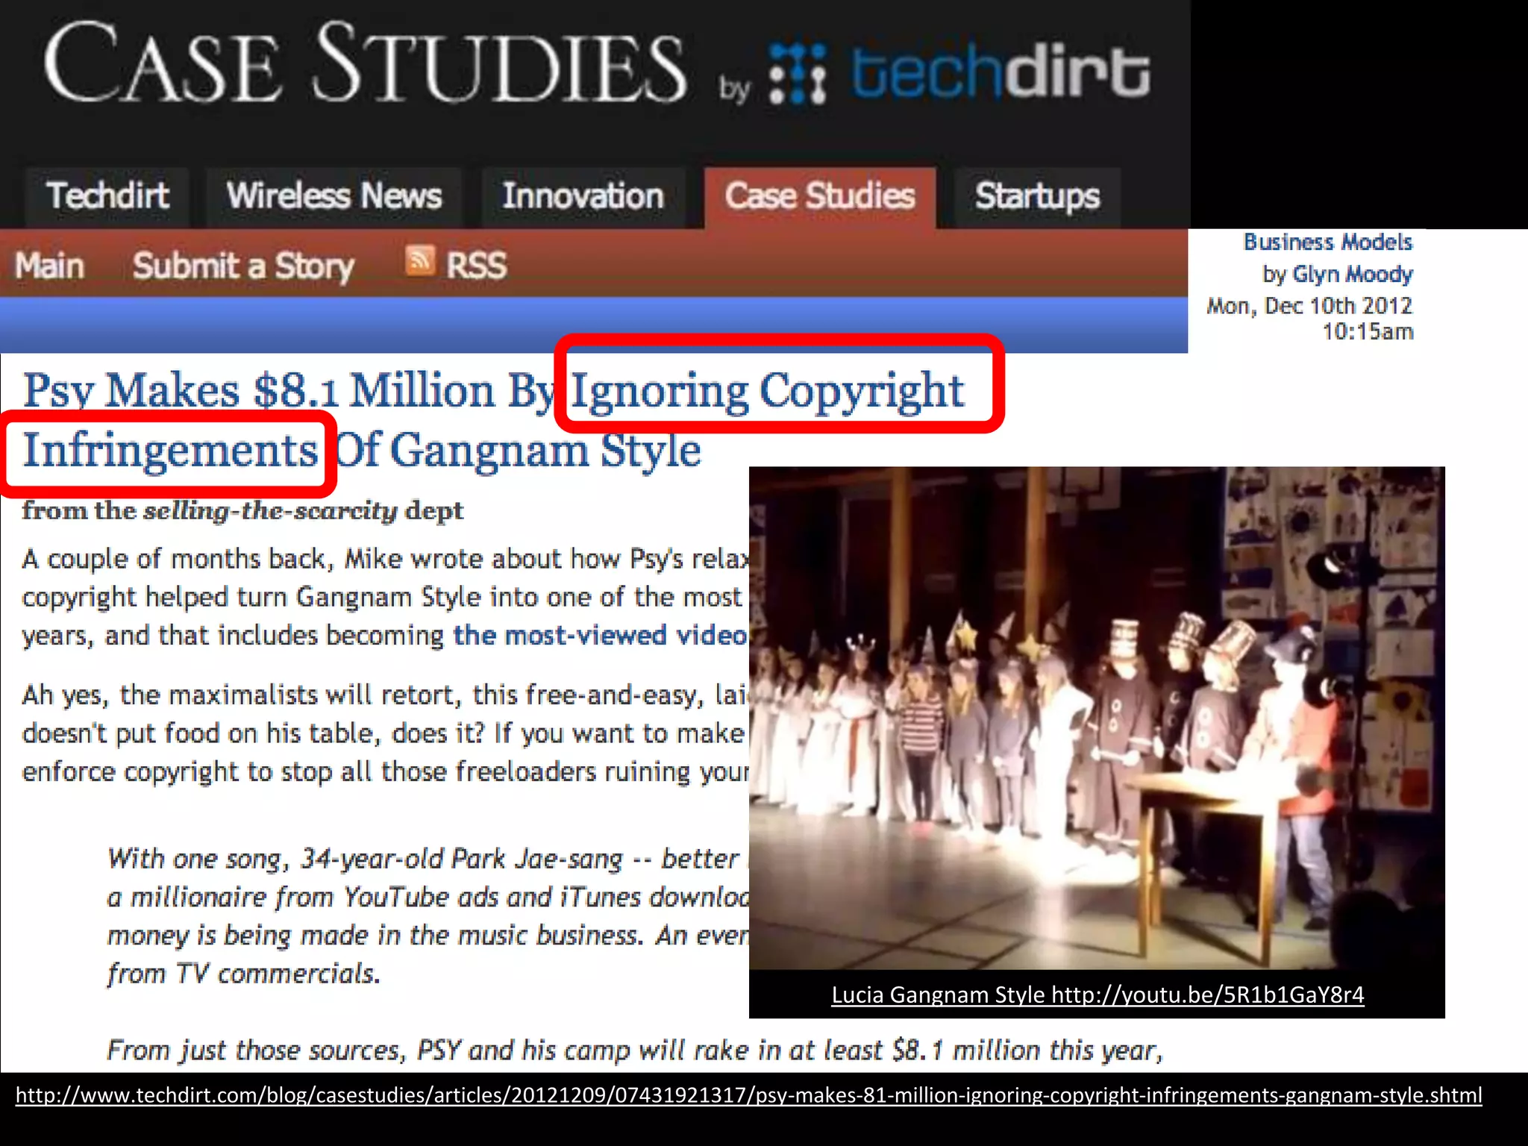Image resolution: width=1528 pixels, height=1146 pixels.
Task: Click the 'from the selling-the-scarcity dept' text
Action: 242,510
